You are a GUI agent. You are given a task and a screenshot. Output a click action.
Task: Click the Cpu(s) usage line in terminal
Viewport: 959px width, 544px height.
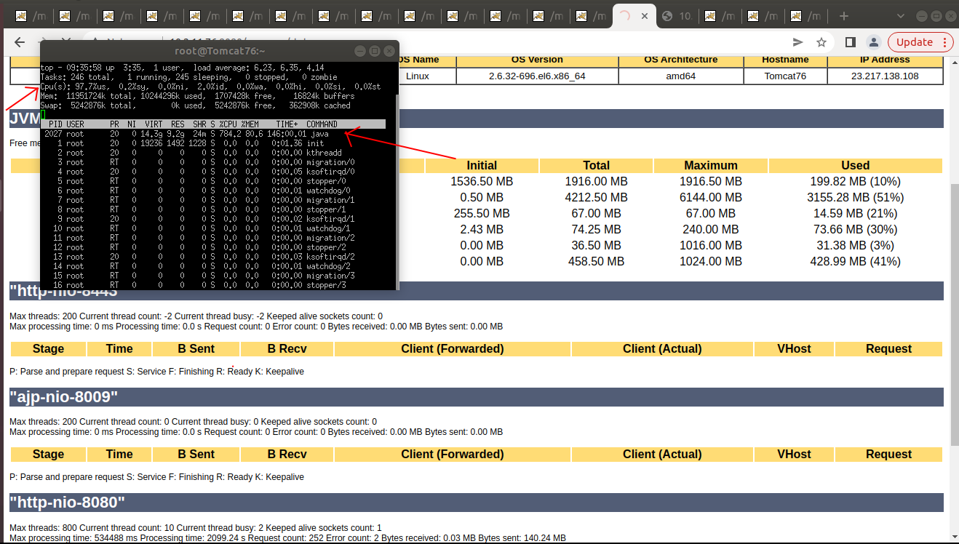(x=211, y=87)
